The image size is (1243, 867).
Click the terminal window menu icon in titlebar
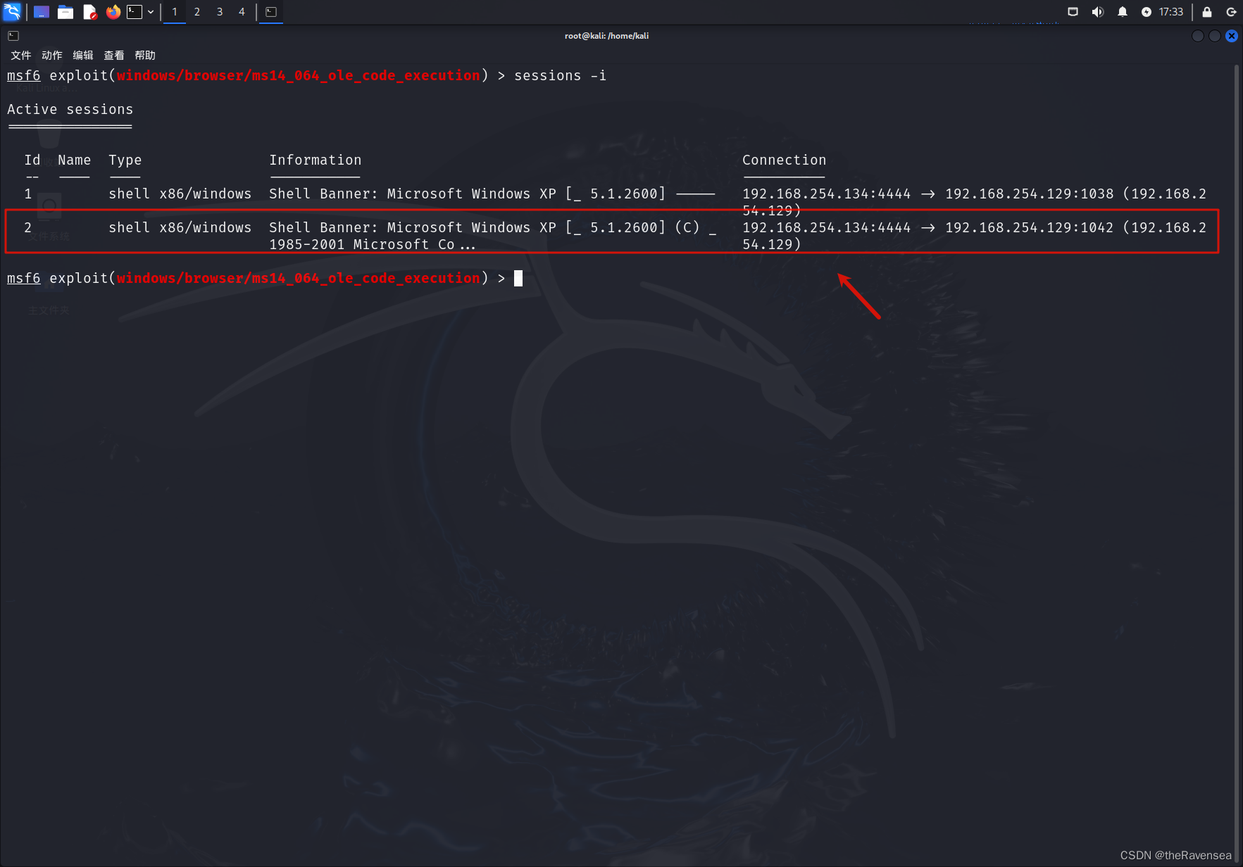pos(13,36)
